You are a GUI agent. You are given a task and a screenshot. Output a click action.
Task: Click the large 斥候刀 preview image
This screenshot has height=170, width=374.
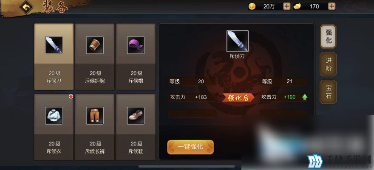(237, 41)
